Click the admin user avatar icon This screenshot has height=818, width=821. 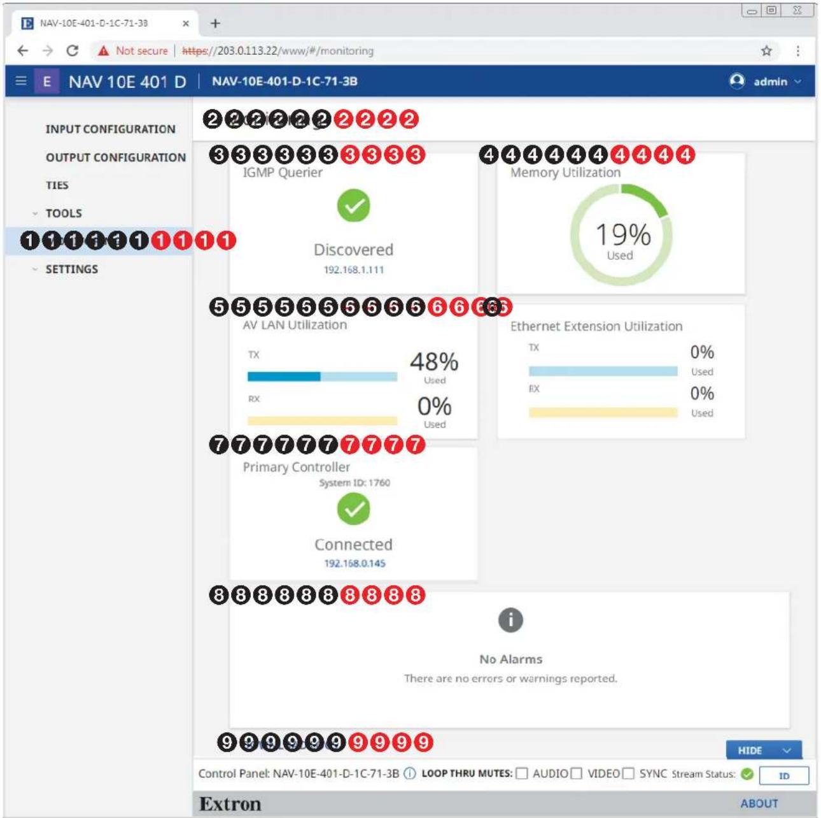737,81
